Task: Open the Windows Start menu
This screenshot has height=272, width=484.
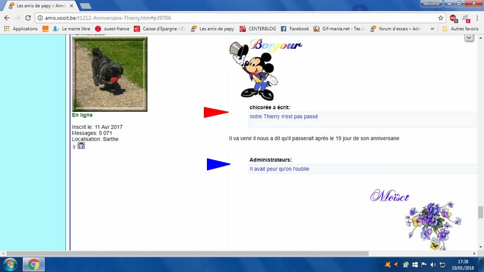Action: [10, 265]
